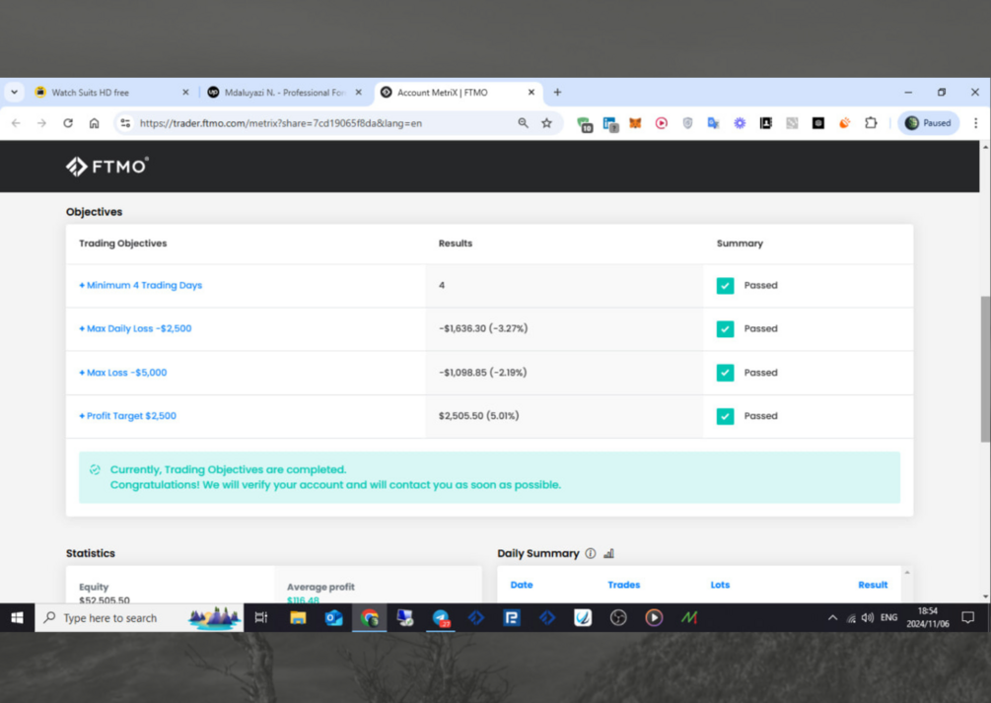Sort Daily Summary by Trades column
The image size is (991, 703).
tap(624, 585)
